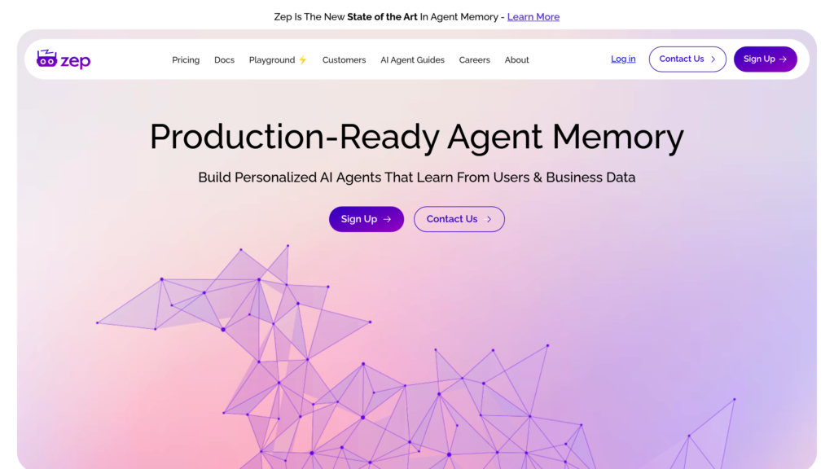The image size is (834, 469).
Task: Click the arrow icon in hero Sign Up
Action: coord(387,219)
